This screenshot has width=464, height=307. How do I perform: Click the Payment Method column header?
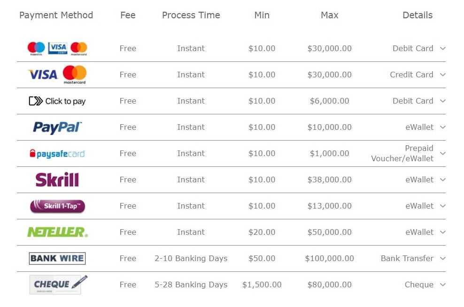pos(56,15)
